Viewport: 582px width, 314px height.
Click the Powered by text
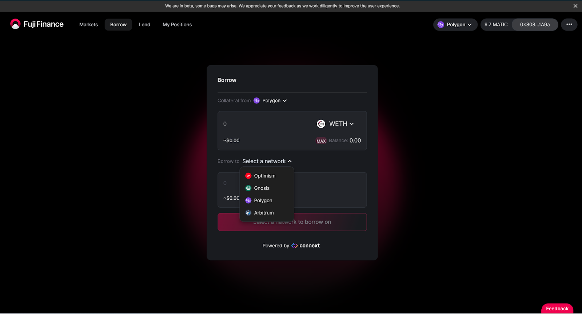(276, 246)
